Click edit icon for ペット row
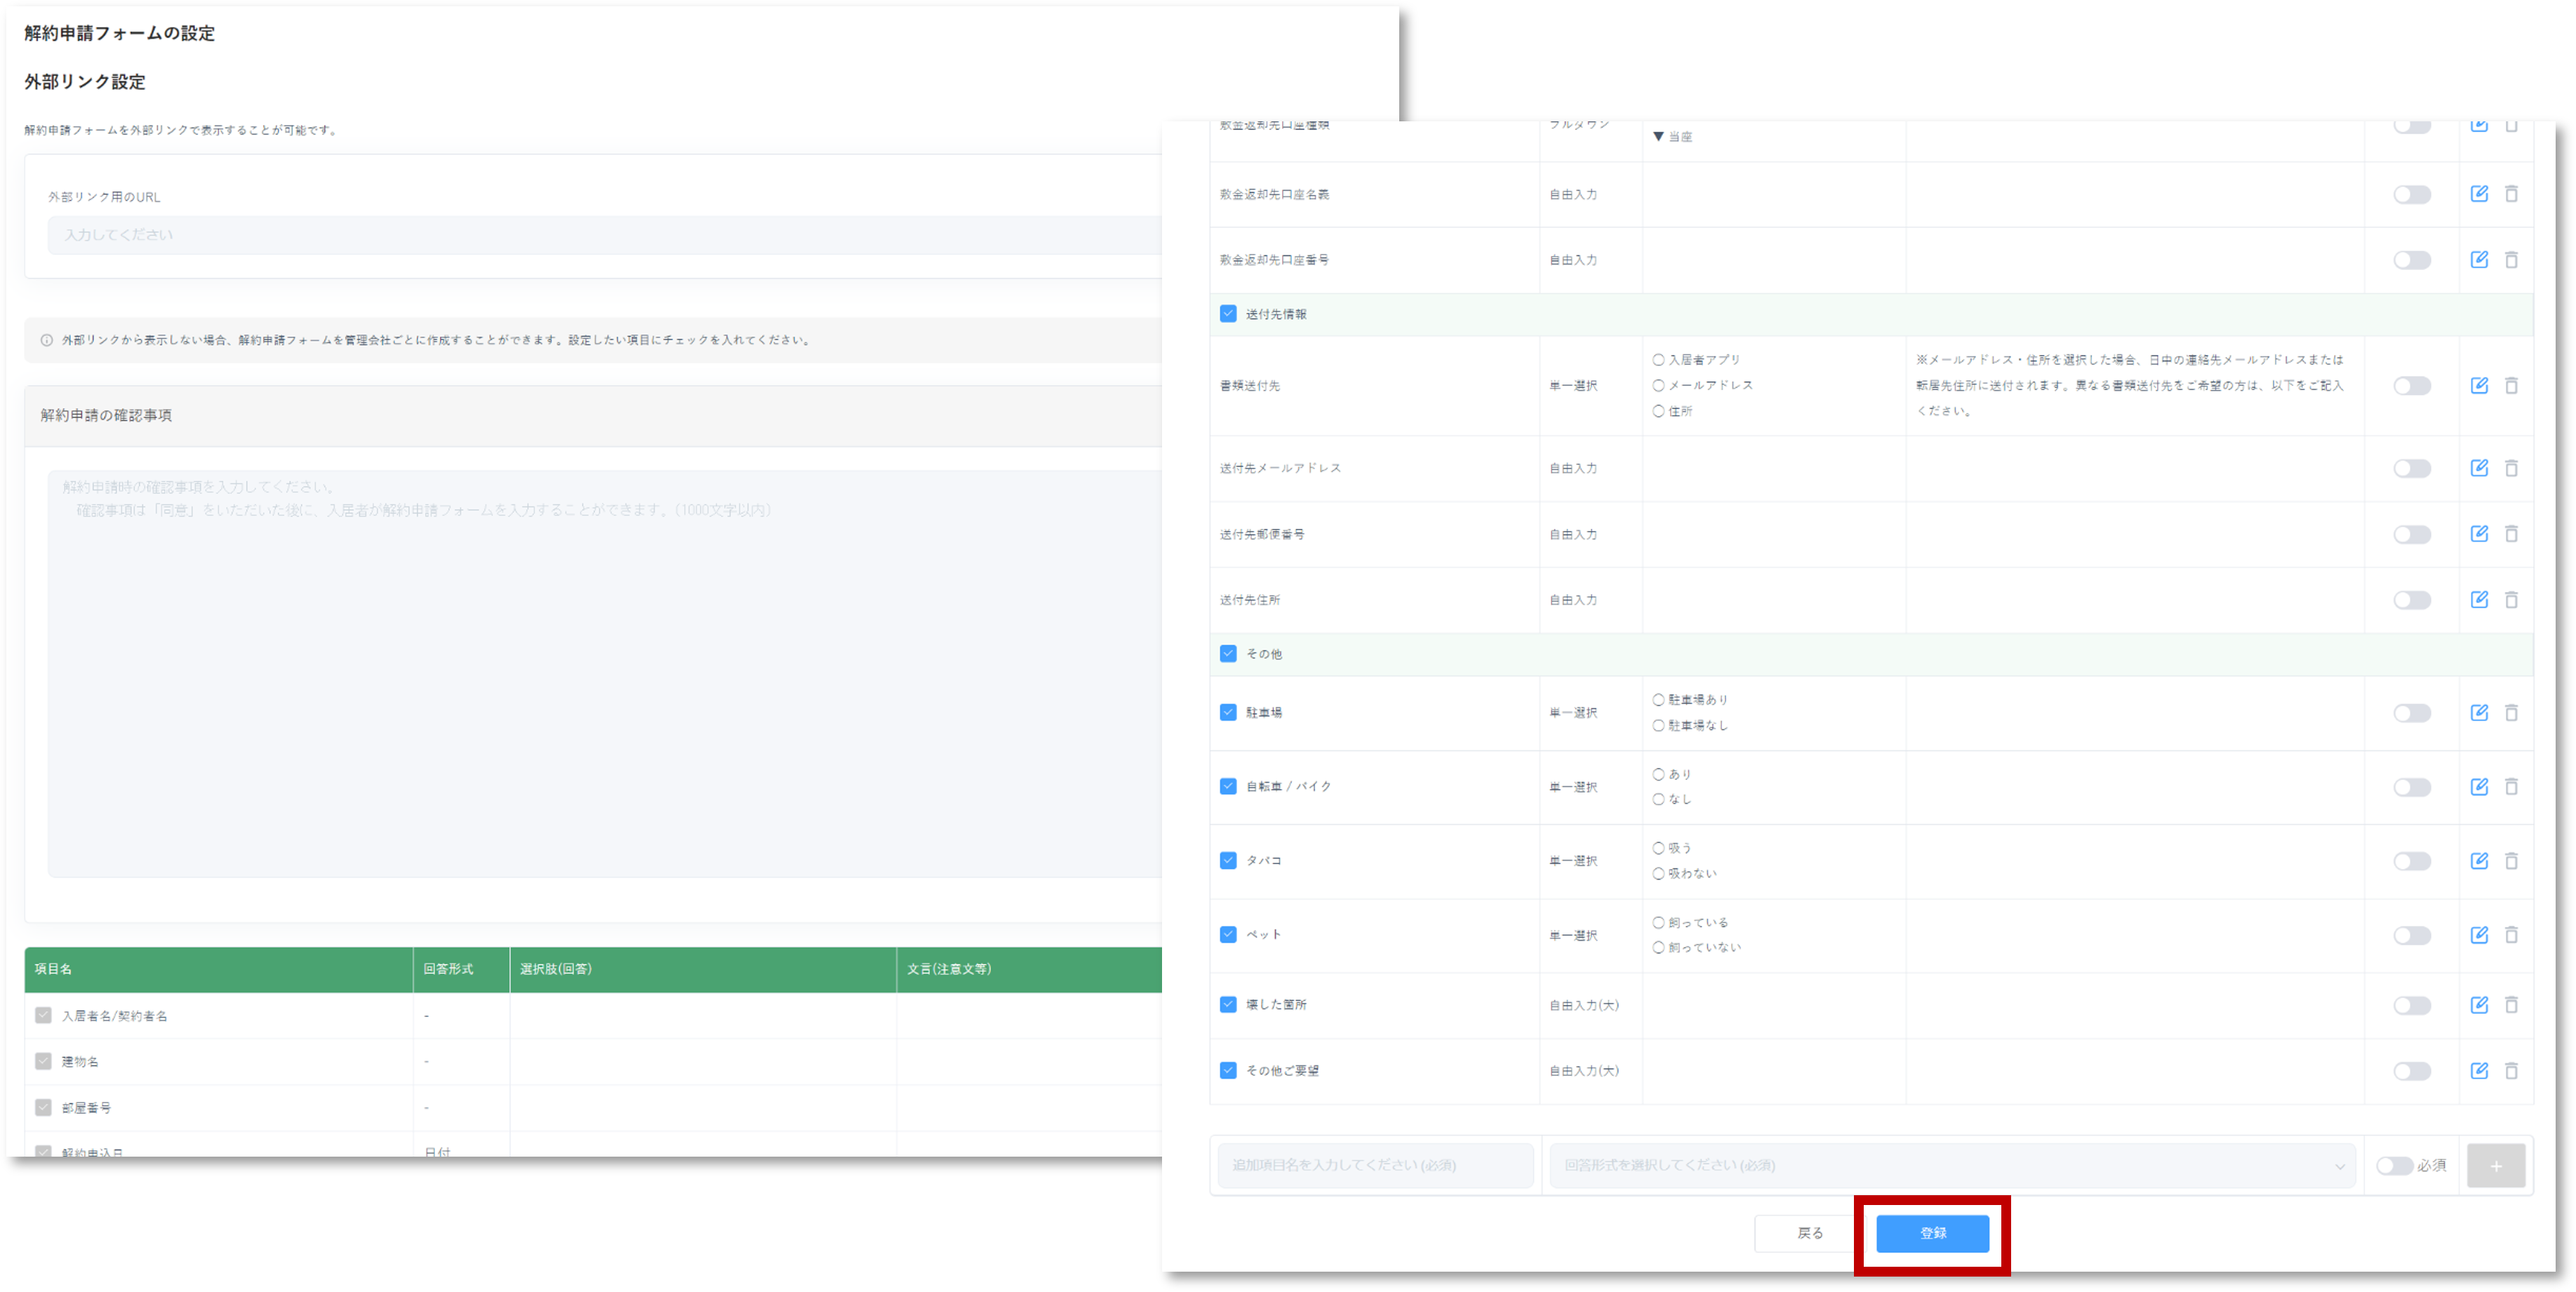 tap(2479, 935)
